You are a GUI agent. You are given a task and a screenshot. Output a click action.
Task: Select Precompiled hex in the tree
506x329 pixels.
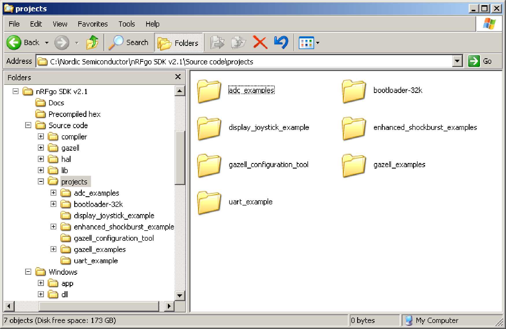click(x=75, y=114)
